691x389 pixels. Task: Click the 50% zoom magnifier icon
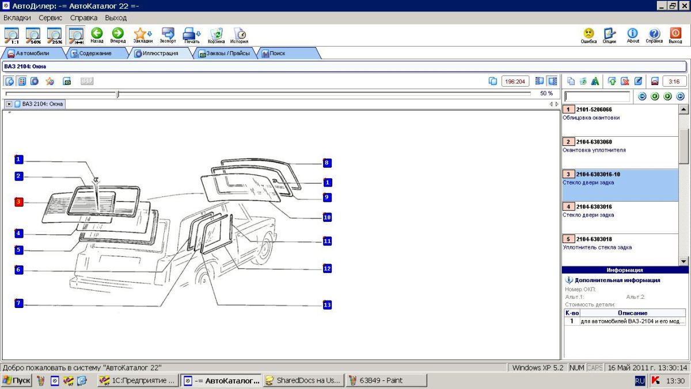pyautogui.click(x=33, y=35)
